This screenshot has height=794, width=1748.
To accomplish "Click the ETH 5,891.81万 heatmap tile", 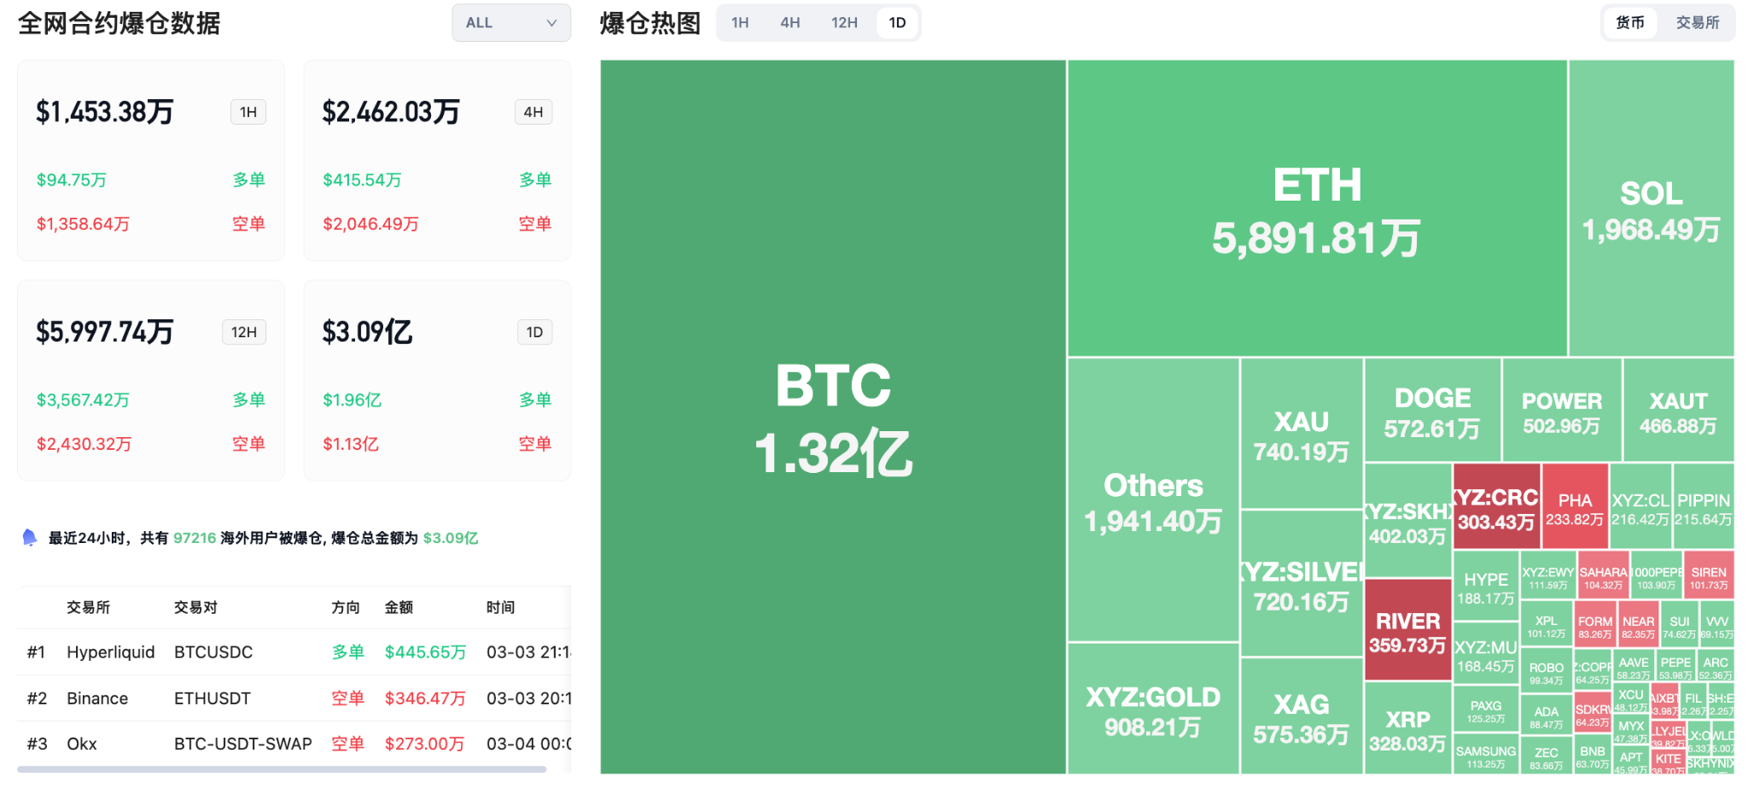I will (1317, 209).
